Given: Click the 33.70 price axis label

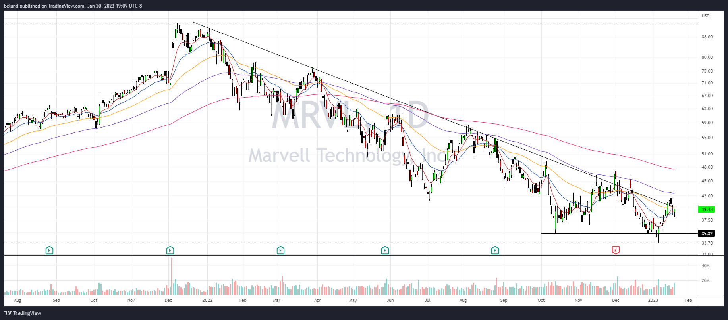Looking at the screenshot, I should click(707, 243).
